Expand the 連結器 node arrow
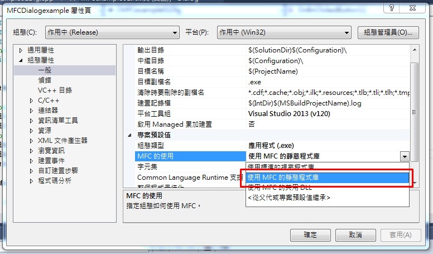The height and width of the screenshot is (254, 433). pyautogui.click(x=31, y=111)
